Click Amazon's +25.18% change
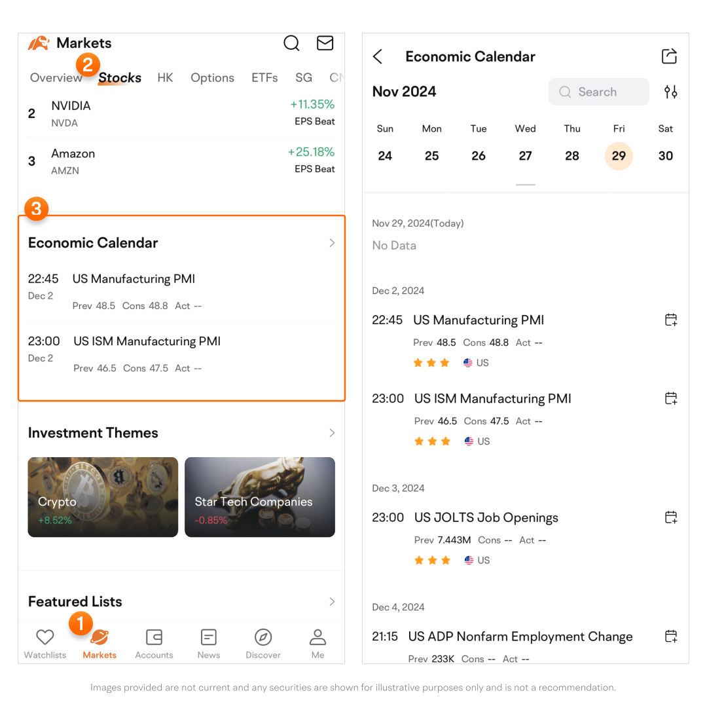Screen dimensions: 707x708 tap(312, 152)
